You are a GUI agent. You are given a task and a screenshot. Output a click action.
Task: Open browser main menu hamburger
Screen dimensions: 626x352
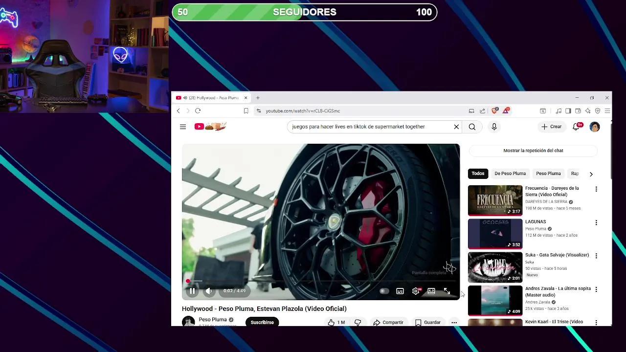607,111
